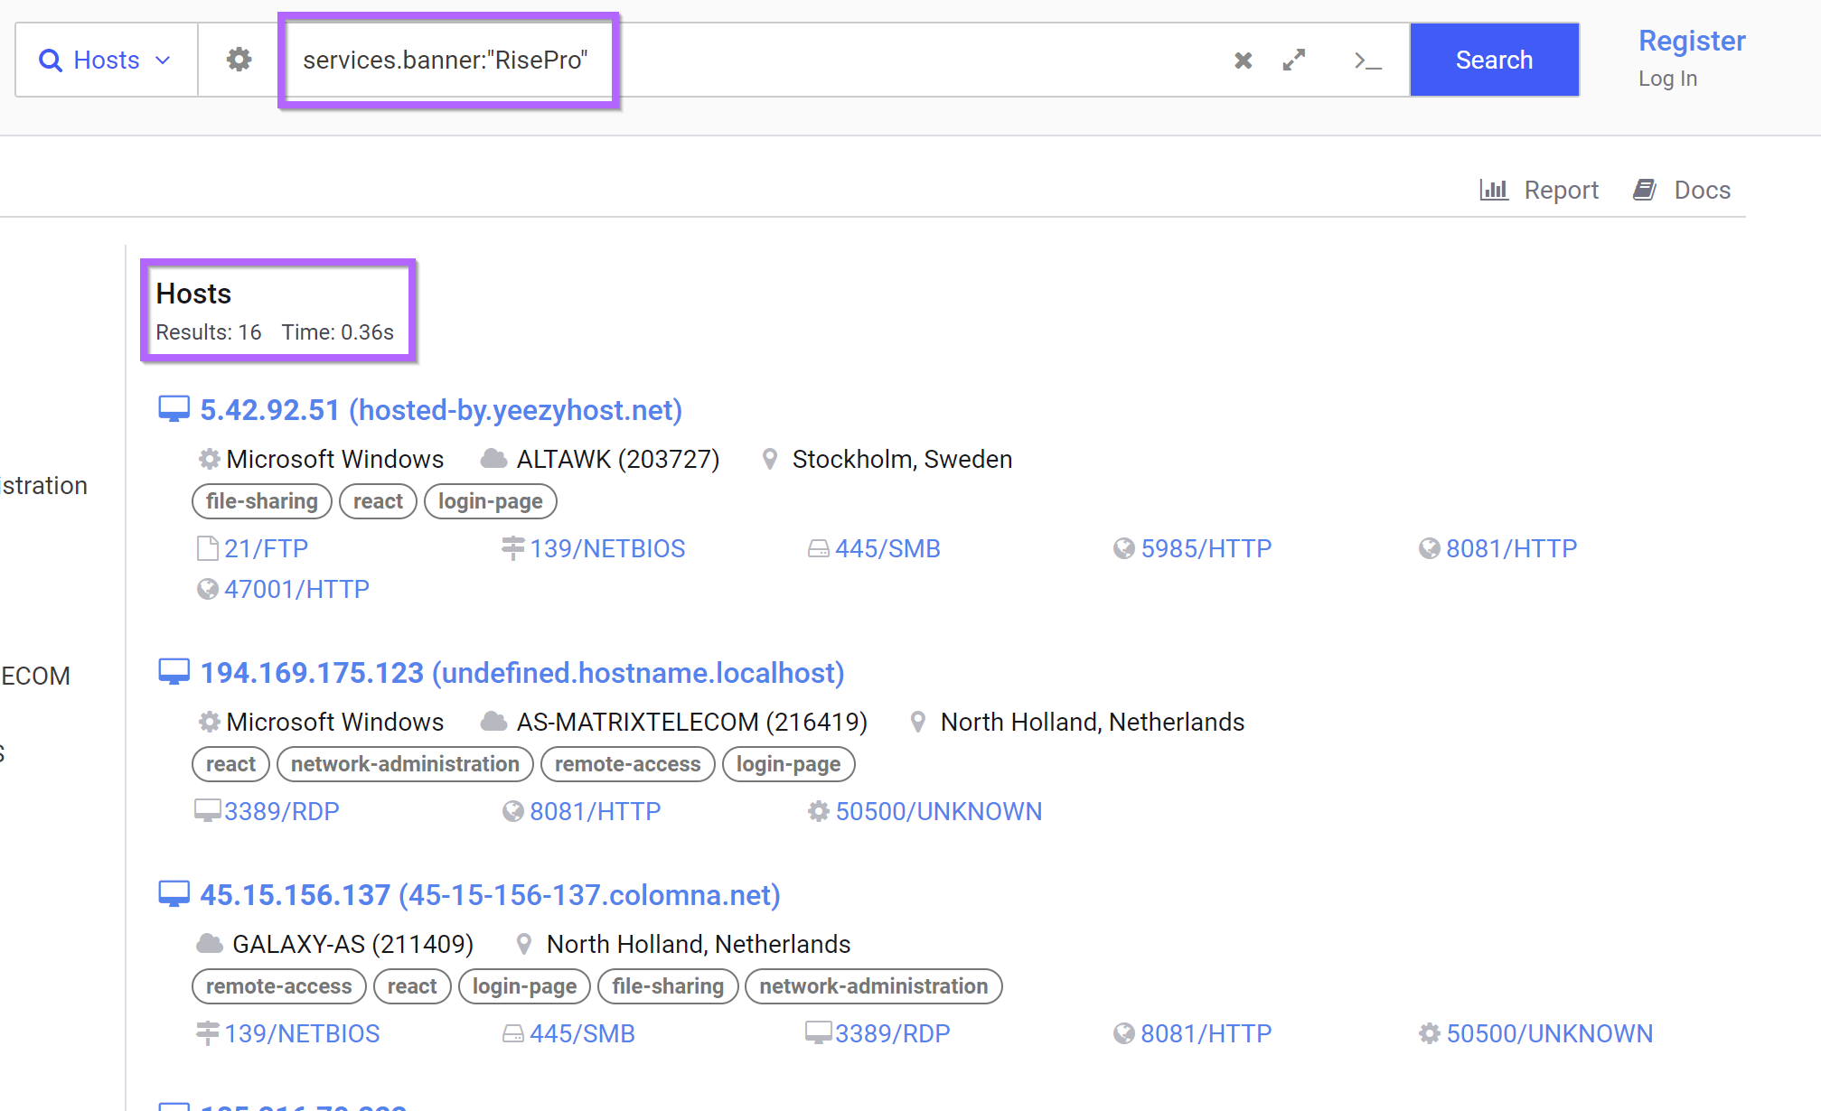1821x1111 pixels.
Task: Expand the search box with arrows icon
Action: [x=1294, y=61]
